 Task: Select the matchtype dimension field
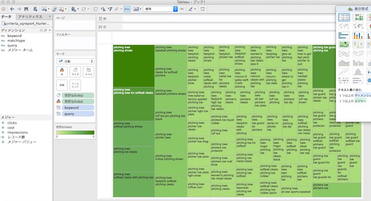(16, 41)
